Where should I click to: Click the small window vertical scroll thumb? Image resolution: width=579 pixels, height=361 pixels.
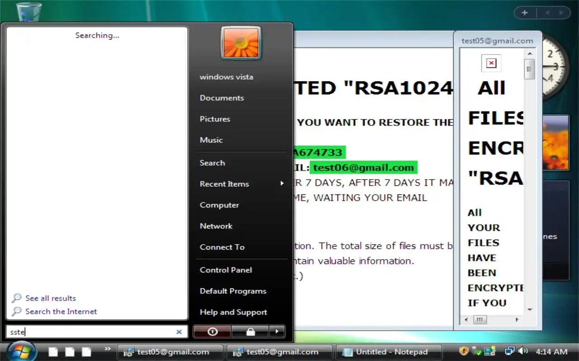[x=530, y=69]
